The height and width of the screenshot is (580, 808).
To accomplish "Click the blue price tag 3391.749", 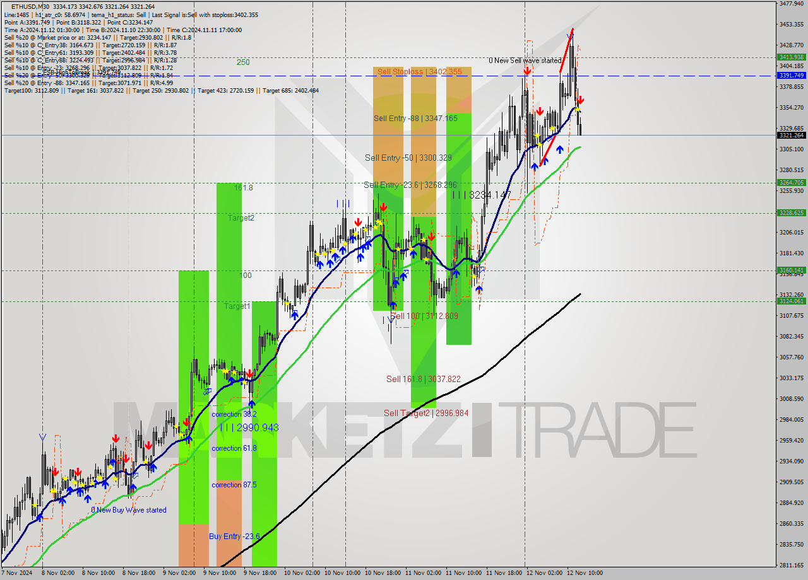I will [x=791, y=75].
